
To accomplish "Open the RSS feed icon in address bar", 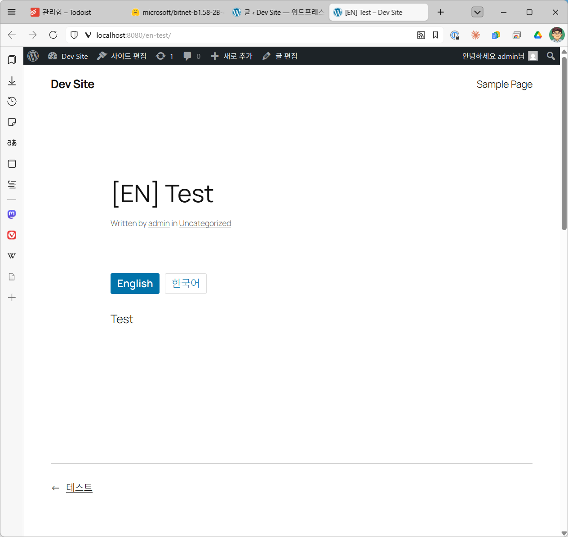I will (421, 35).
